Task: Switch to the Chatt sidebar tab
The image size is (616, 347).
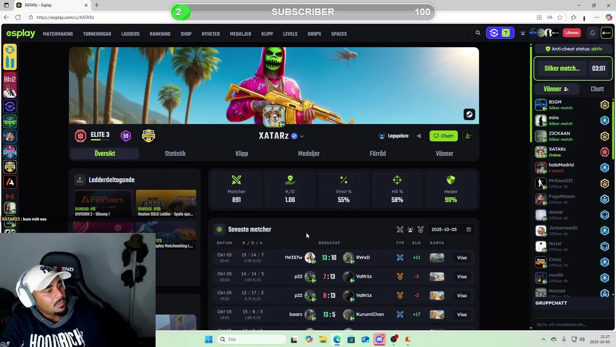Action: pyautogui.click(x=597, y=89)
